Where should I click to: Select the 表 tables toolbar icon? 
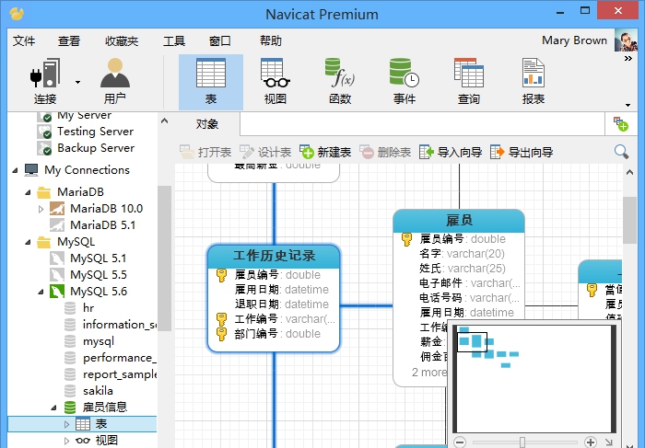click(211, 82)
